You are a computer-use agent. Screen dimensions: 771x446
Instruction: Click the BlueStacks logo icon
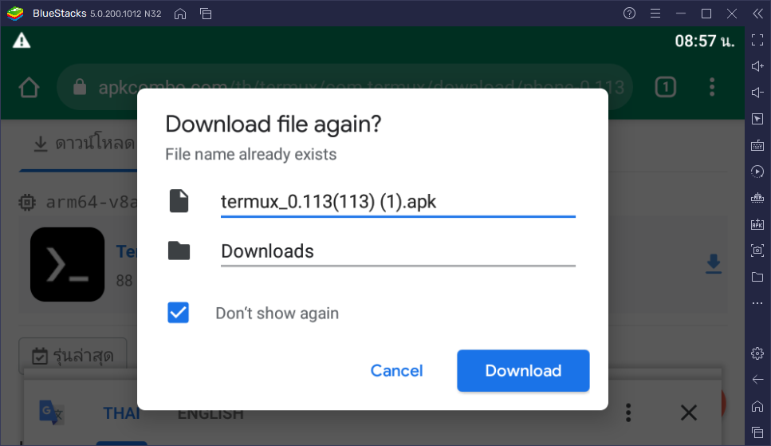[x=15, y=14]
